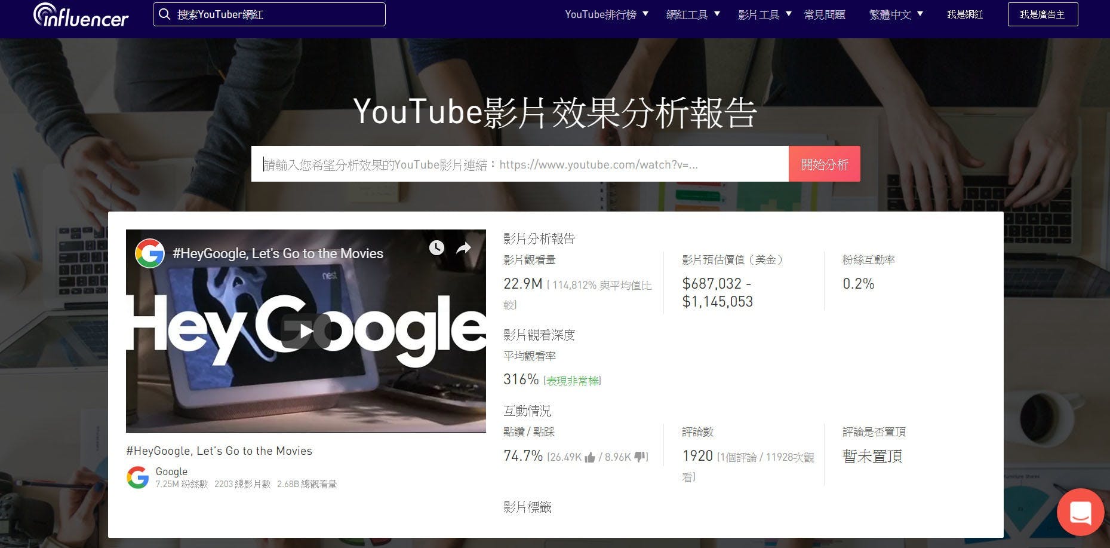The width and height of the screenshot is (1110, 548).
Task: Play the HeyGoogle video
Action: [x=306, y=330]
